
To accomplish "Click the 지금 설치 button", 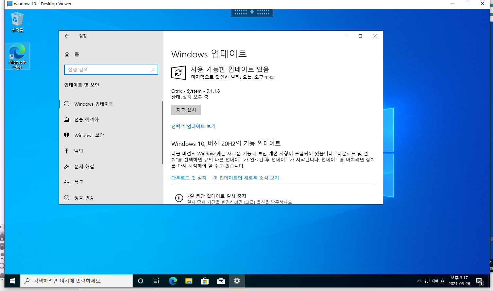I will pyautogui.click(x=186, y=110).
